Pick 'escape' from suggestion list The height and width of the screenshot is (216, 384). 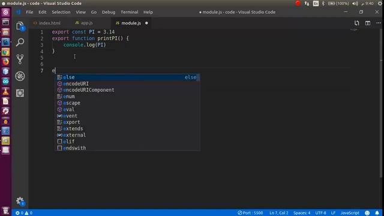(x=127, y=103)
